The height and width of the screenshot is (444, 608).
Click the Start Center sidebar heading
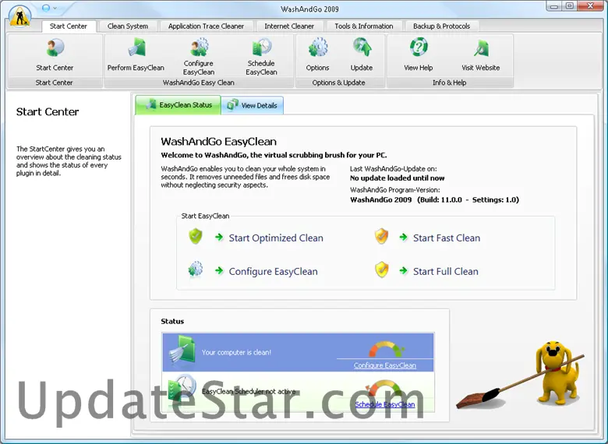(48, 112)
